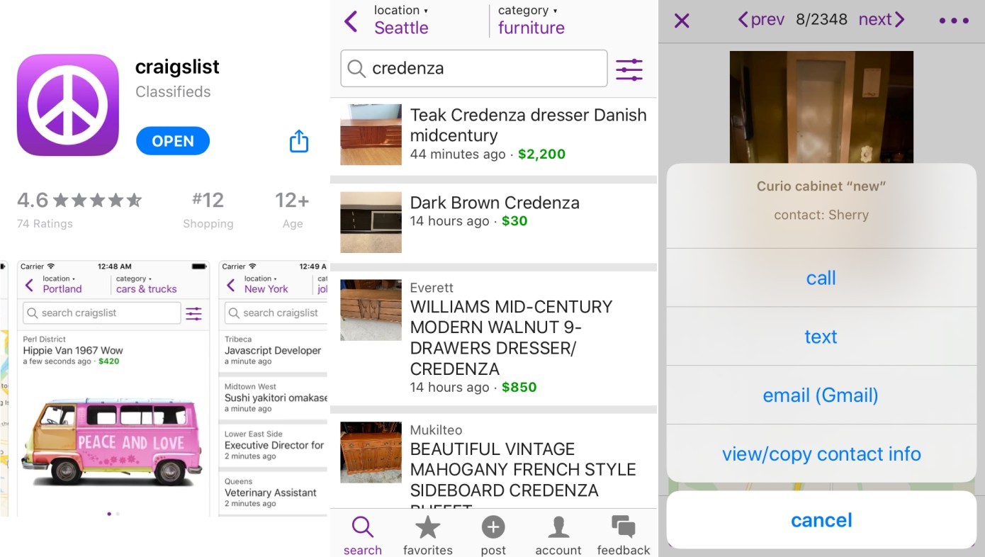Open the location dropdown showing Seattle

pos(400,19)
